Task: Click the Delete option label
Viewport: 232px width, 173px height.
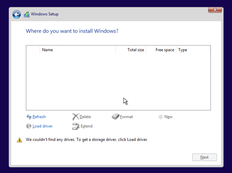Action: point(85,117)
